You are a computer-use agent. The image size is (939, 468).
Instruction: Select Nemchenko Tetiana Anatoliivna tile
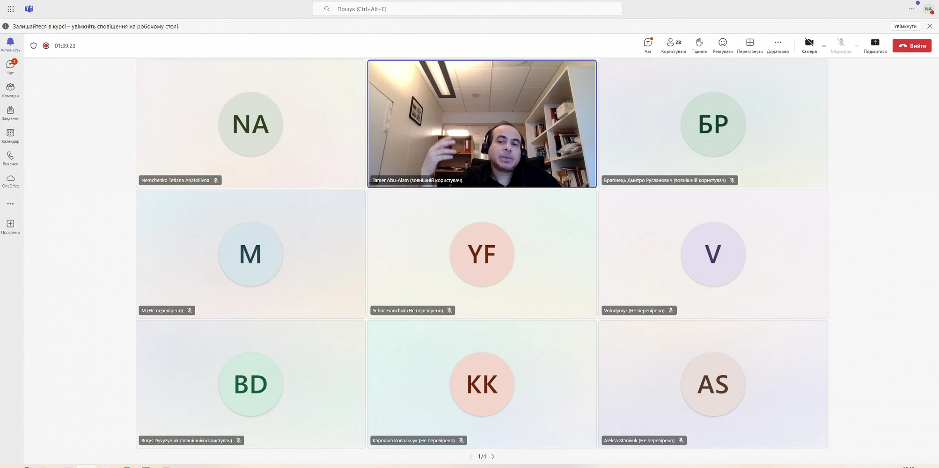pyautogui.click(x=250, y=124)
